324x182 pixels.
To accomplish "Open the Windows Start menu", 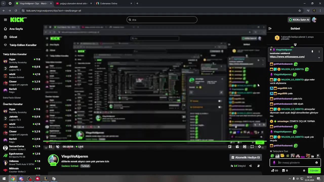I will (x=4, y=179).
